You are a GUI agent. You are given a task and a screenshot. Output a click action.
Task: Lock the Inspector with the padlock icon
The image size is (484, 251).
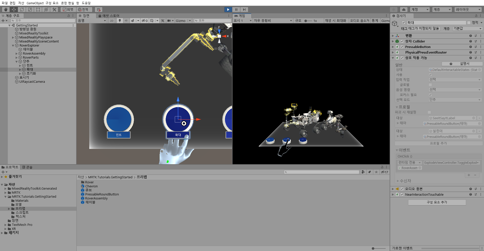476,16
